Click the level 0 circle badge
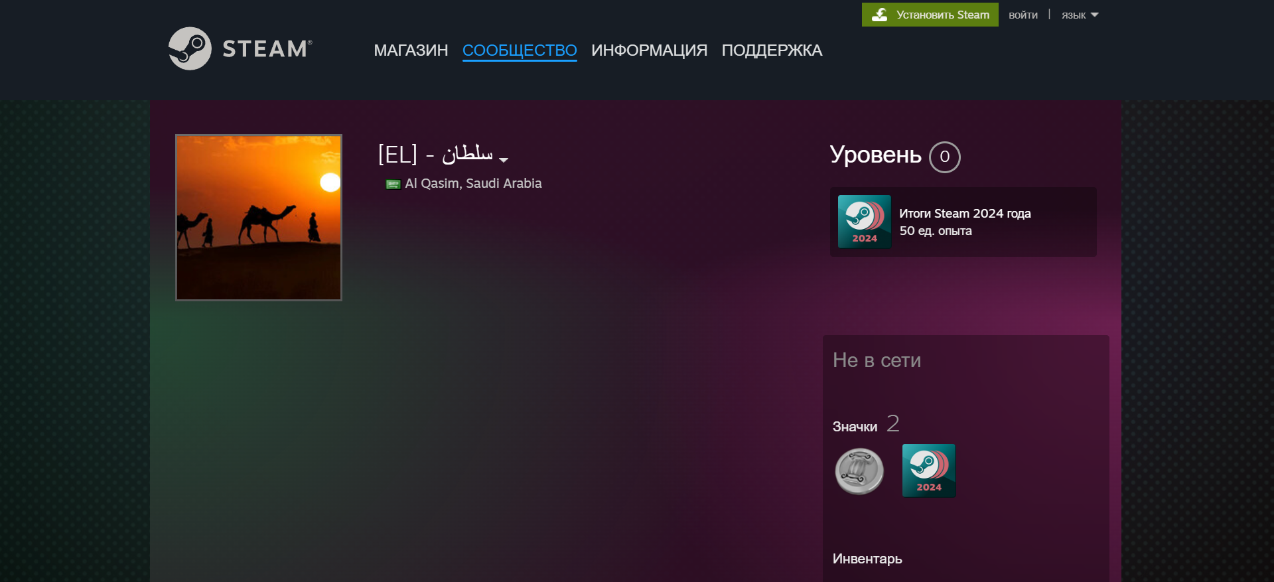This screenshot has height=582, width=1274. click(944, 157)
